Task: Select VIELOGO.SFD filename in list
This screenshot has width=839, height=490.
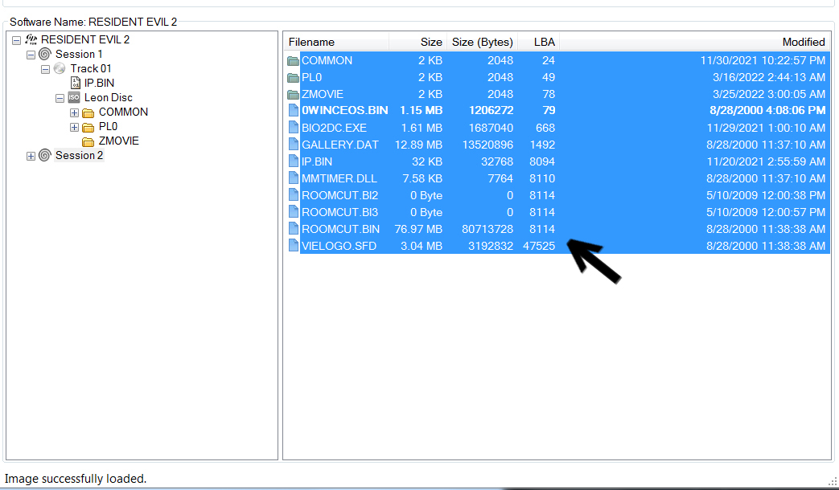Action: (x=339, y=246)
